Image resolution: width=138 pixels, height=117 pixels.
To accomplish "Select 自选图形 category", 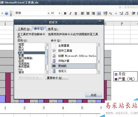I will [x=31, y=64].
